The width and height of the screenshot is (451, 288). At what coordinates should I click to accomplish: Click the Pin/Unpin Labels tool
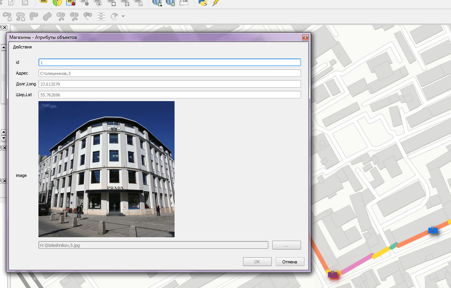pyautogui.click(x=85, y=3)
